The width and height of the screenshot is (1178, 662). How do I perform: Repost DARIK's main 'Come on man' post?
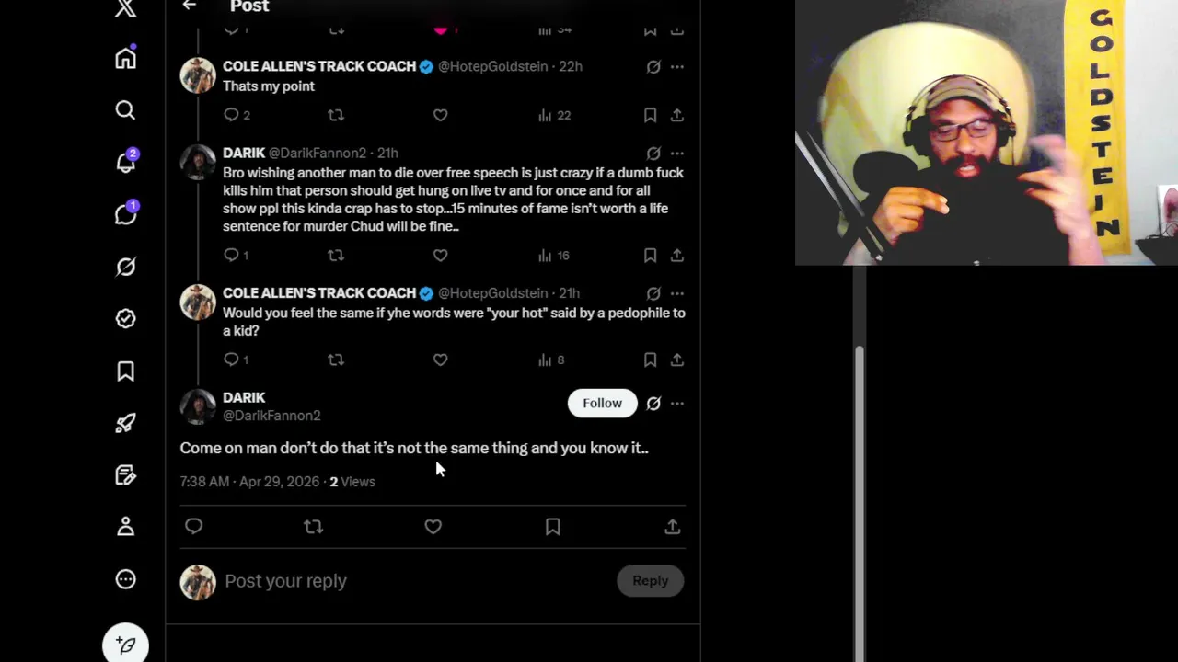coord(313,527)
